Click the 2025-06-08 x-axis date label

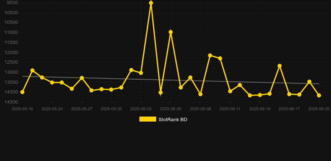click(x=200, y=109)
